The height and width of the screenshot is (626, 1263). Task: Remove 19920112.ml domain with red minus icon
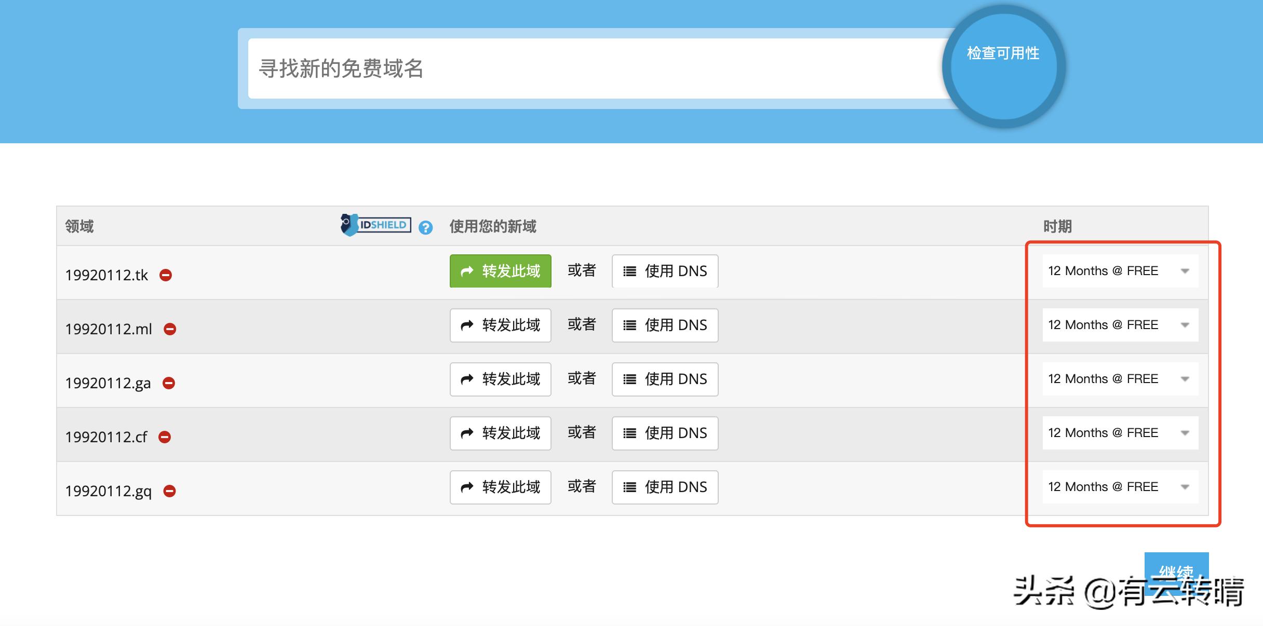(x=170, y=329)
